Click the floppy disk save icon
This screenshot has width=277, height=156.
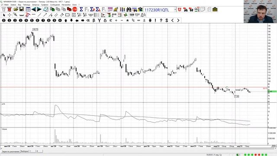tap(22, 9)
